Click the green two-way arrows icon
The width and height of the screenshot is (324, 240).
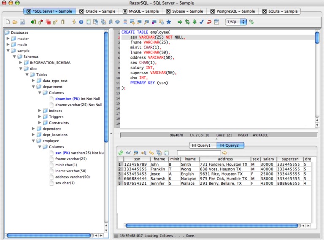point(187,22)
